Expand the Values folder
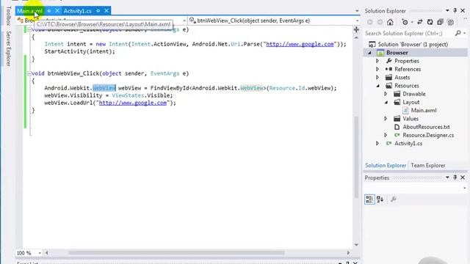This screenshot has width=470, height=264. 386,119
